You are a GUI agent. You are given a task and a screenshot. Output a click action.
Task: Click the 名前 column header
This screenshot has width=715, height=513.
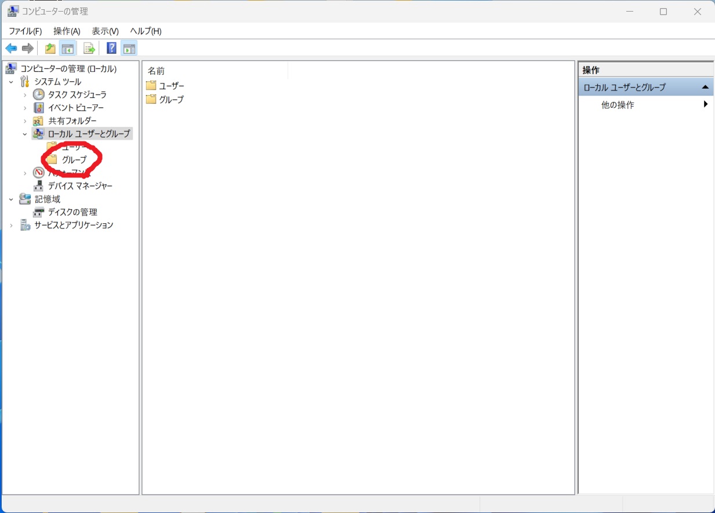(x=157, y=71)
